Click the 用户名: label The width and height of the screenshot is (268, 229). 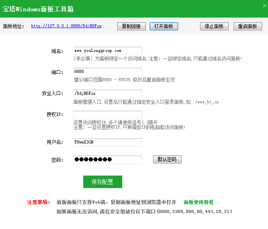(55, 142)
